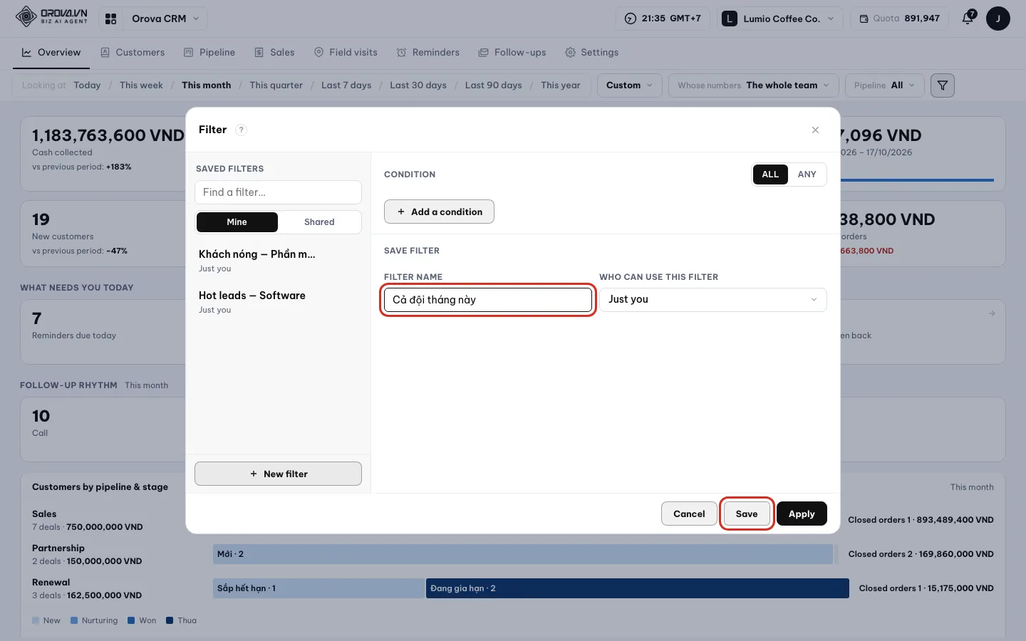Open the Custom date range dropdown
The width and height of the screenshot is (1026, 641).
[629, 85]
